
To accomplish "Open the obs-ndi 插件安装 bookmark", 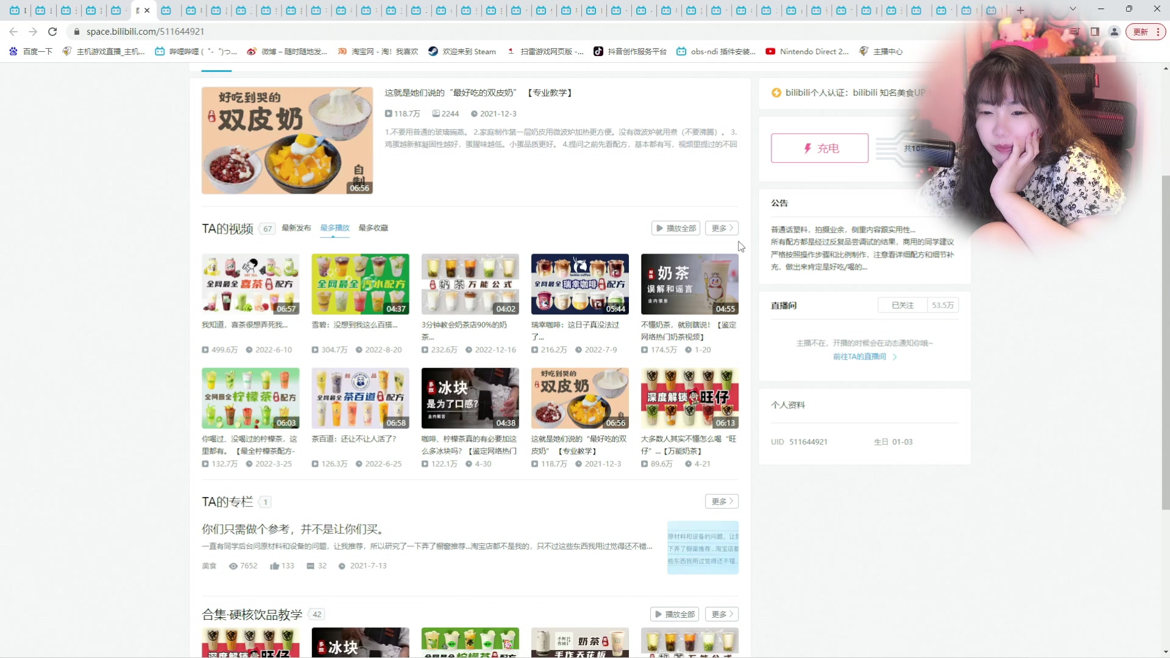I will click(x=716, y=52).
